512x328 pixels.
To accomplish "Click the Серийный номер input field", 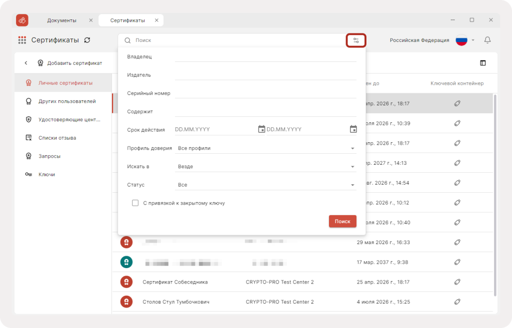I will pos(265,93).
